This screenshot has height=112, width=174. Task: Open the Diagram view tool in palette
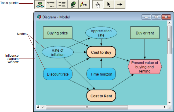(x=40, y=4)
